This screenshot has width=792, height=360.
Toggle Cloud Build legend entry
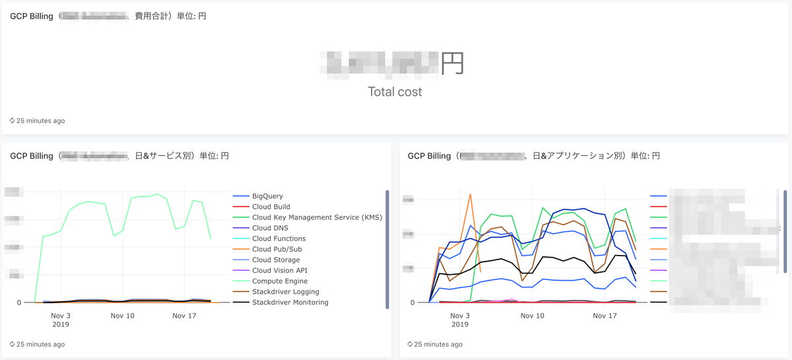[x=261, y=207]
